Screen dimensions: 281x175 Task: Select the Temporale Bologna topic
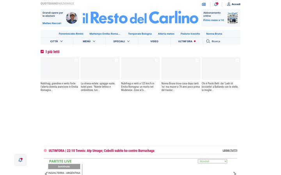(140, 34)
